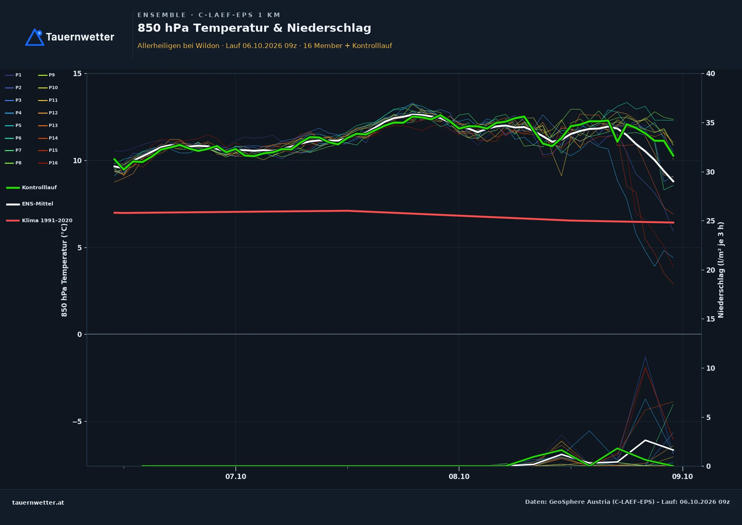Click the P2 legend entry
The image size is (742, 525).
click(x=13, y=87)
